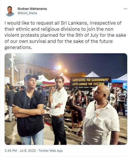Click the blue canopy tent at right
The width and height of the screenshot is (131, 157).
(120, 79)
